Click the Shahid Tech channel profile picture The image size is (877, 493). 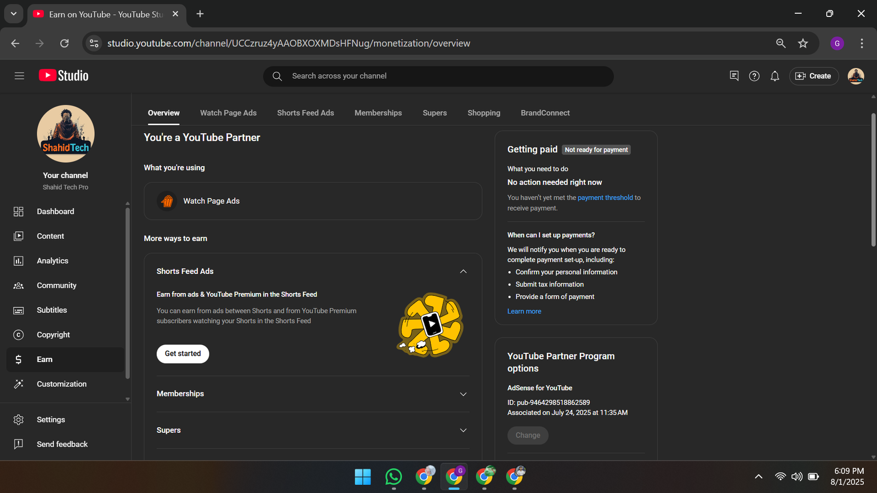click(66, 134)
